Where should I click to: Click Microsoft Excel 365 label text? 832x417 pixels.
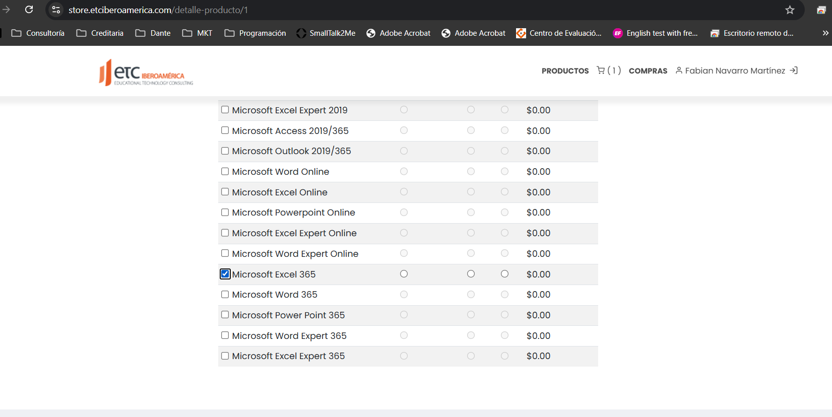click(x=274, y=274)
